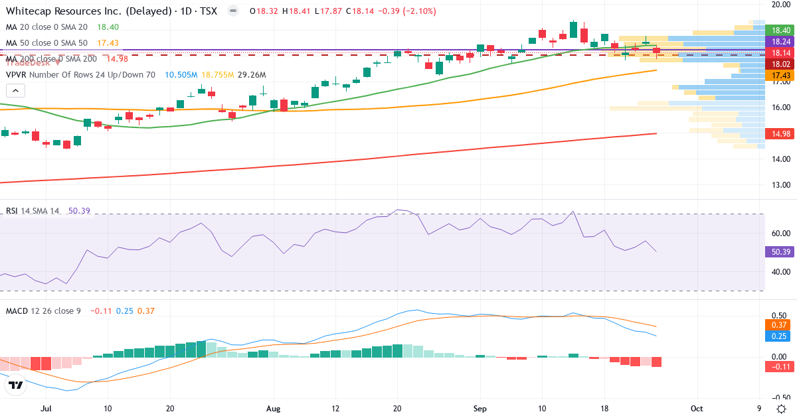Click the 60.00 RSI axis tick
The width and height of the screenshot is (797, 418).
coord(780,234)
